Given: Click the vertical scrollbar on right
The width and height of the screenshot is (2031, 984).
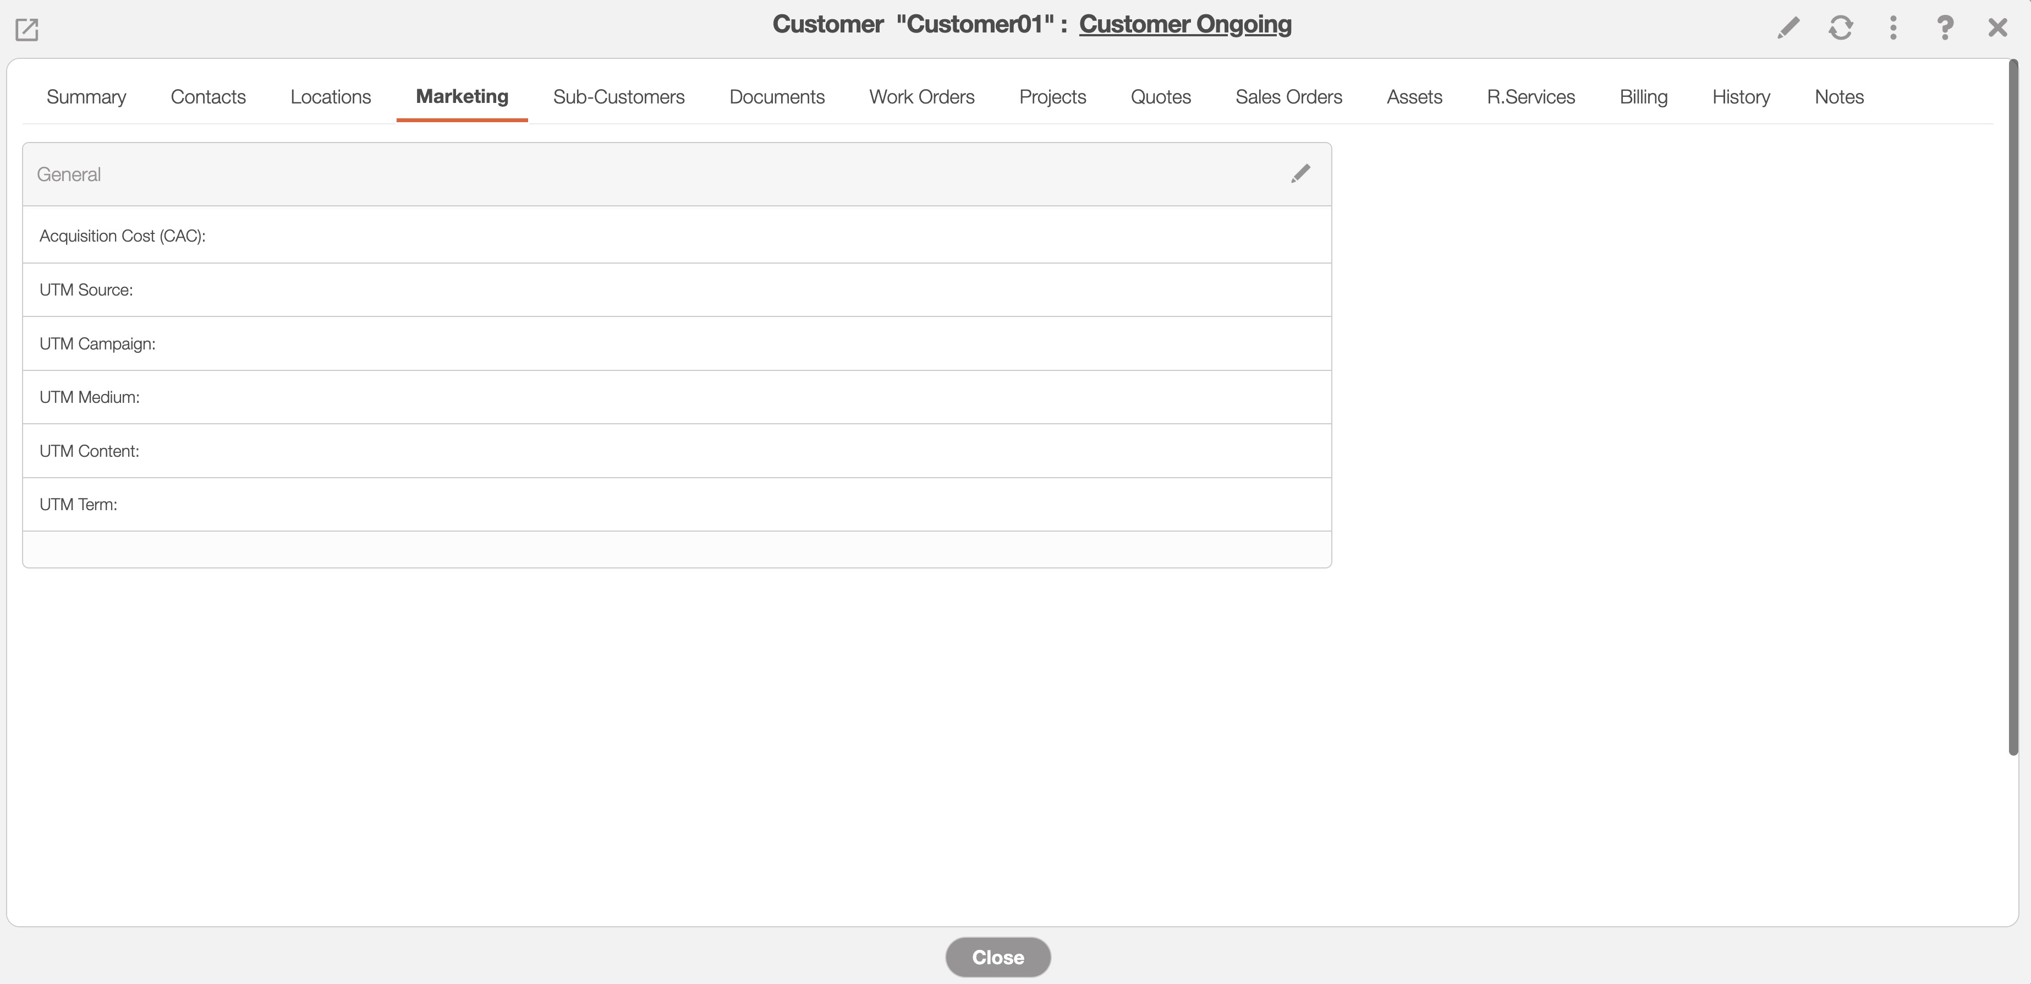Looking at the screenshot, I should coord(2013,406).
